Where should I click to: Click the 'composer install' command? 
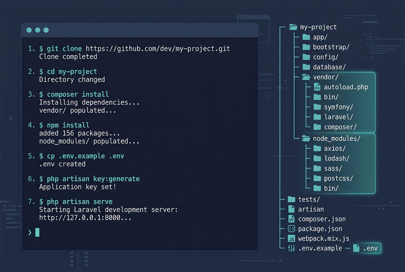pos(78,94)
